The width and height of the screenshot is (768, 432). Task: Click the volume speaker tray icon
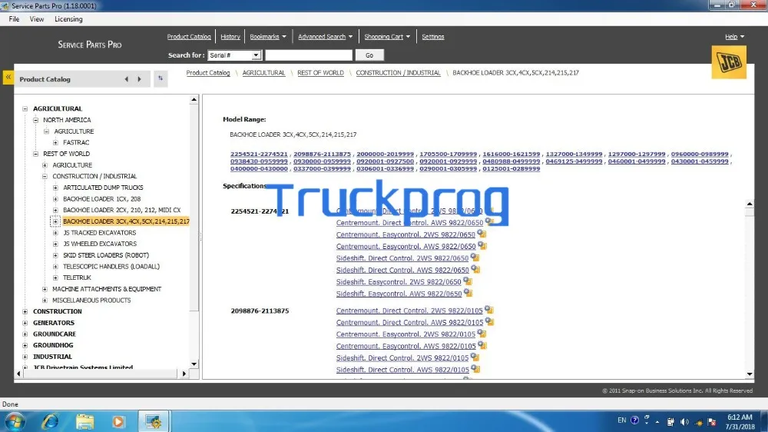[x=684, y=422]
